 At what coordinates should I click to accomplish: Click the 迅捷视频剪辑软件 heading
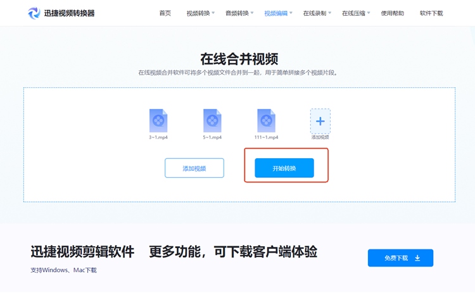click(x=82, y=252)
